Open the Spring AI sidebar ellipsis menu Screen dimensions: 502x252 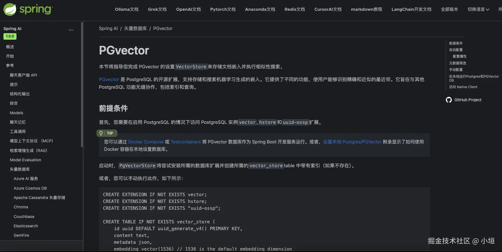[71, 30]
